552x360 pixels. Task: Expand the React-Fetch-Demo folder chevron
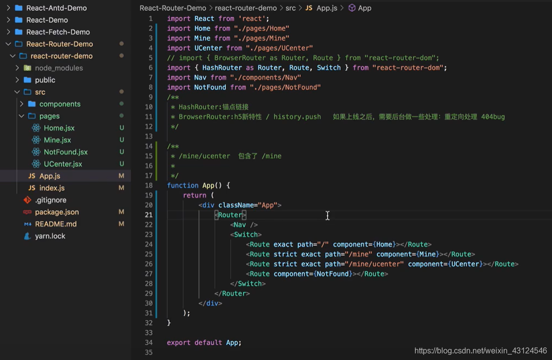tap(8, 32)
